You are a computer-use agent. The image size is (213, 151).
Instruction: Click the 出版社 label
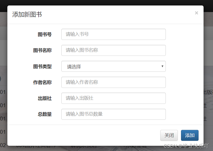[x=45, y=98]
